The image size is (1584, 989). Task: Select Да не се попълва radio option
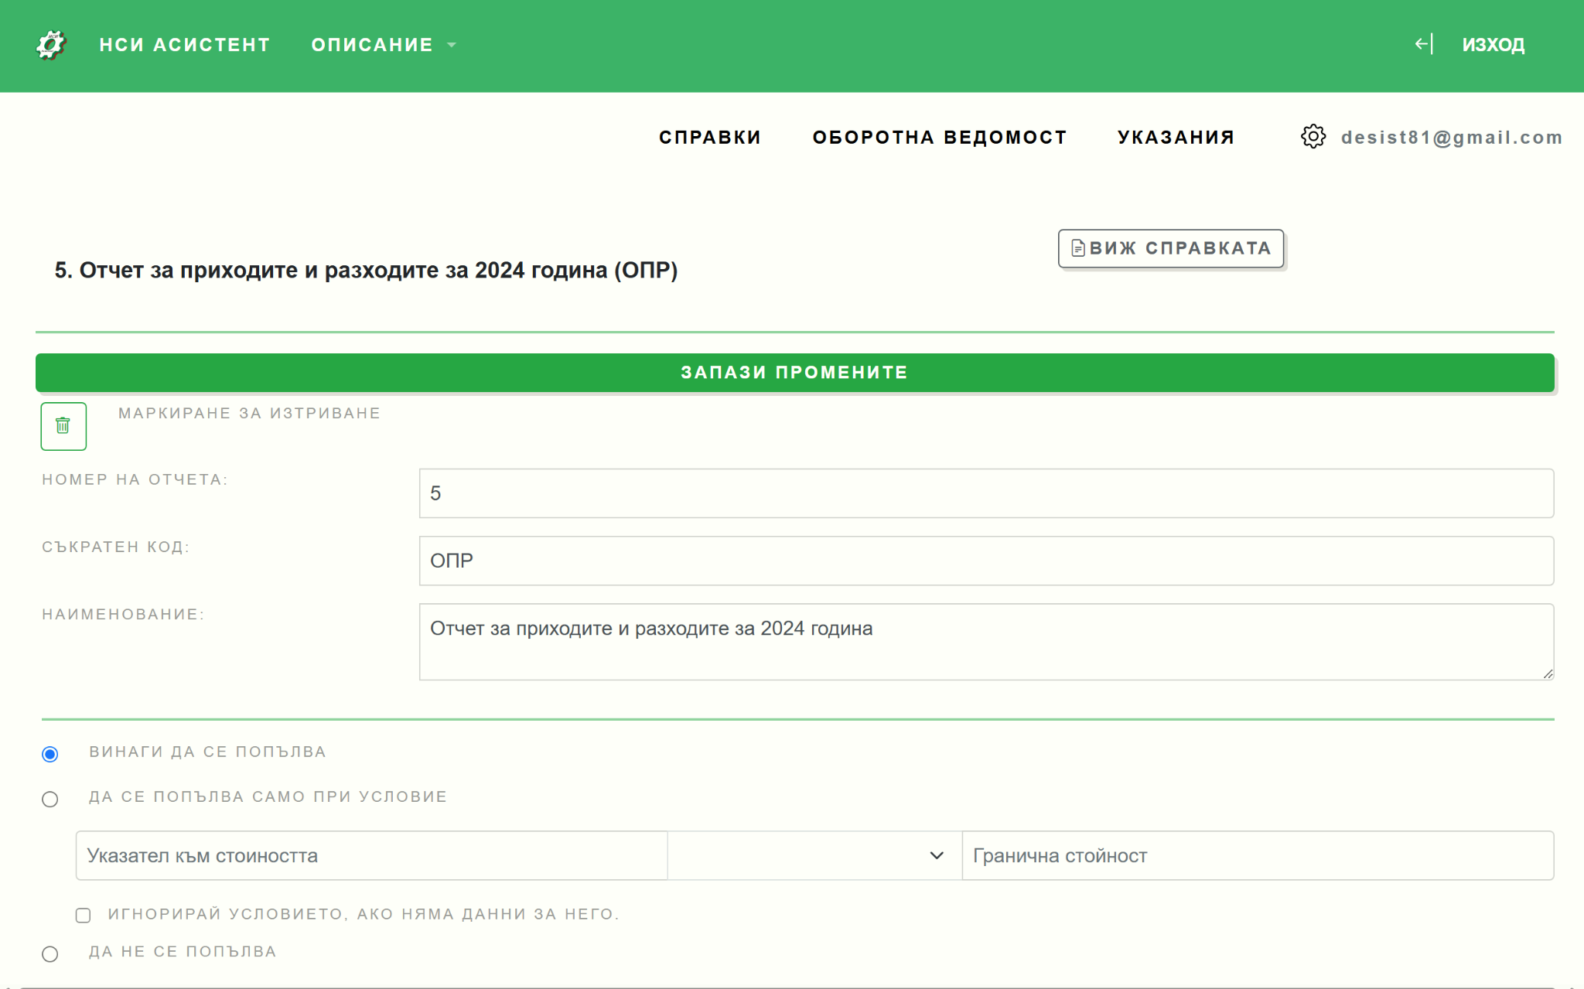pos(50,953)
